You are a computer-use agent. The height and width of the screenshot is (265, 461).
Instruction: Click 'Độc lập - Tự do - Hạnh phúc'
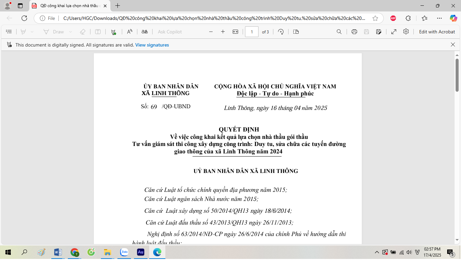(275, 94)
